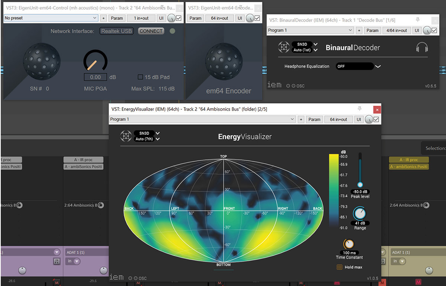Viewport: 446px width, 286px height.
Task: Toggle the bypass checkbox in em64-Encoder header
Action: 257,18
